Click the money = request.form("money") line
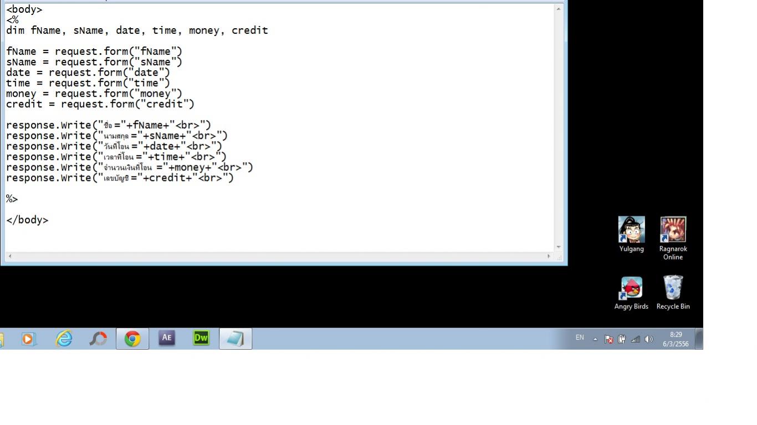 [94, 94]
